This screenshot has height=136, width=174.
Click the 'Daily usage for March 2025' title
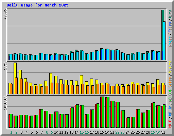coord(37,5)
